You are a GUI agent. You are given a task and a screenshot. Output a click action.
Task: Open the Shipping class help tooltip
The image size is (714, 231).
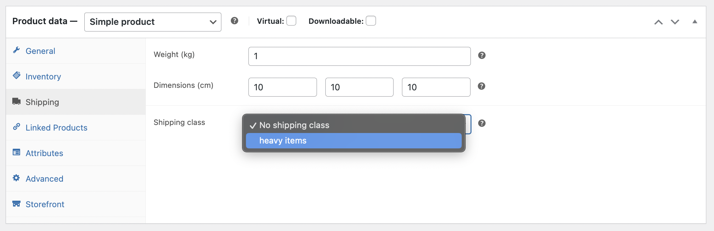[482, 123]
